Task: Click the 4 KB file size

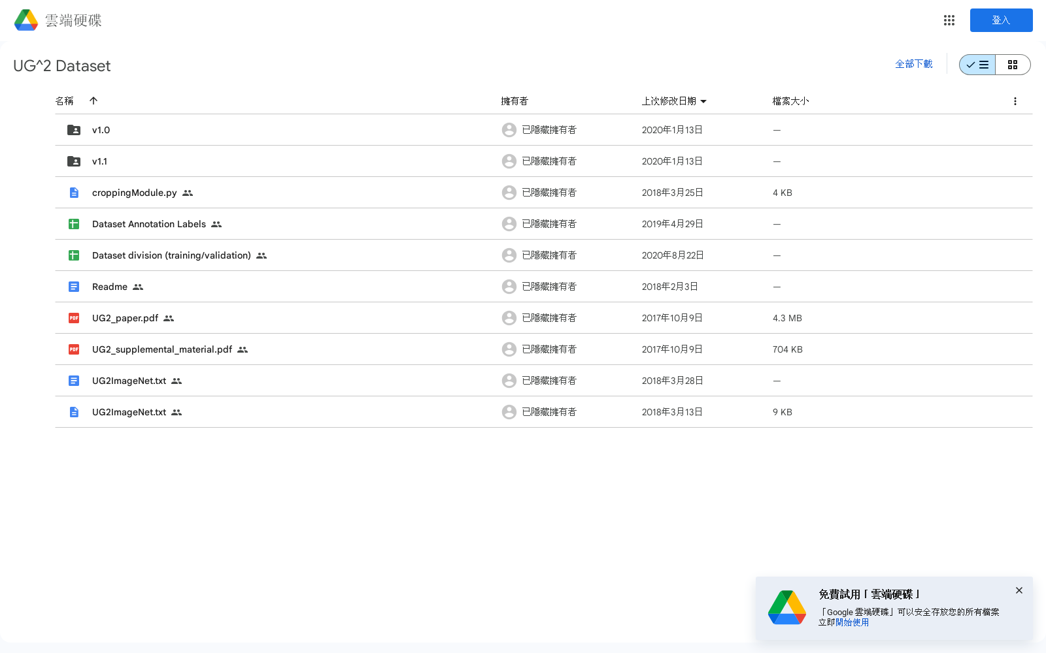Action: pyautogui.click(x=782, y=193)
